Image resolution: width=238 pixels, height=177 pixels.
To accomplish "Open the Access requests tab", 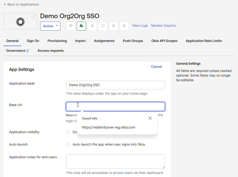I will (51, 51).
